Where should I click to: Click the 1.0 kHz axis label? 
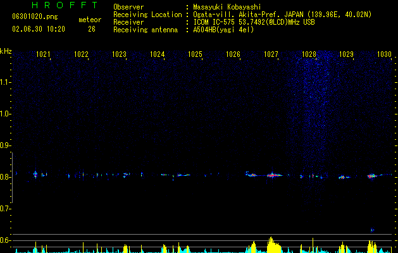5,114
